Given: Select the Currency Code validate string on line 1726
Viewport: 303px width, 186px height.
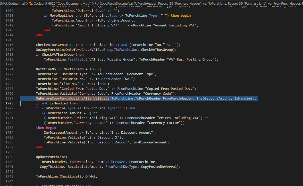Looking at the screenshot, I should [91, 93].
